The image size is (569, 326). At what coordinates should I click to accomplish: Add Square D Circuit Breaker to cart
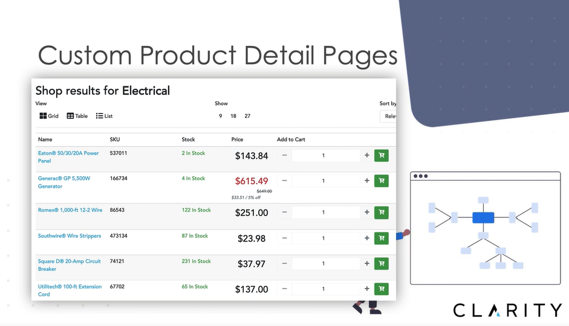pos(382,263)
